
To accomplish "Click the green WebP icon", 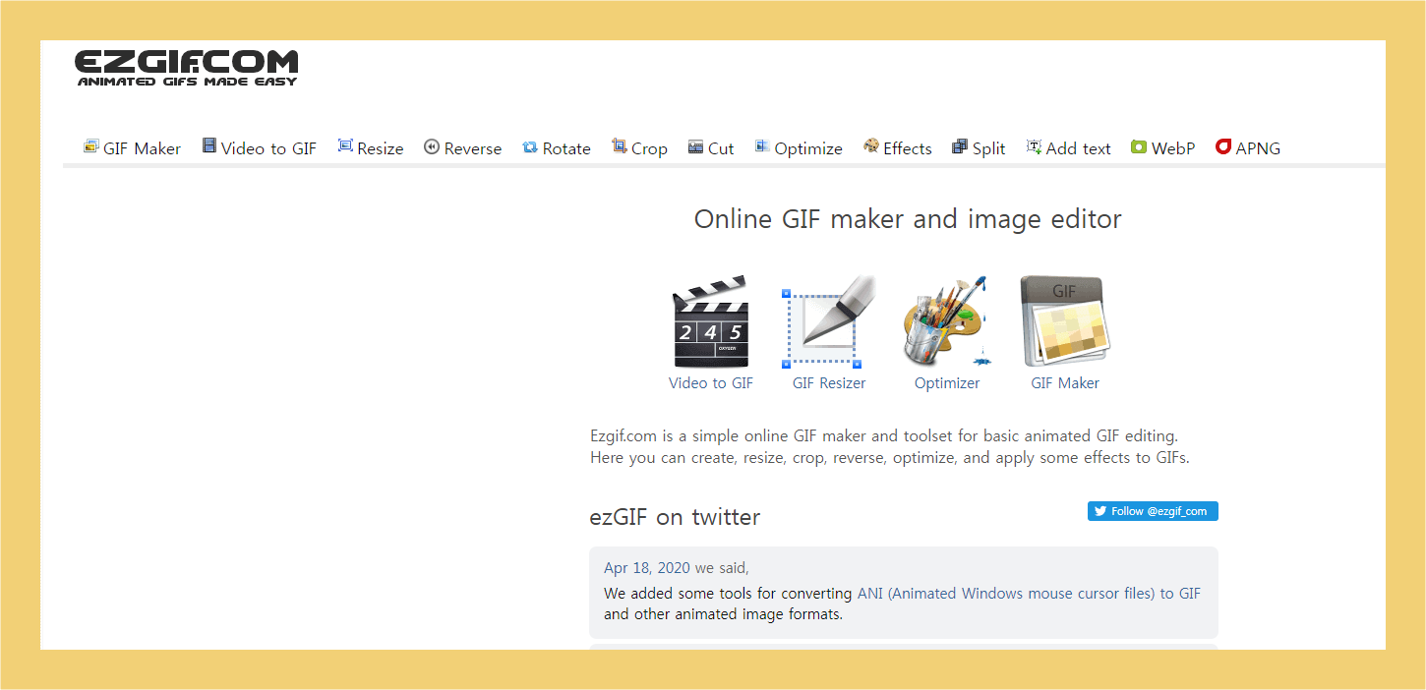I will (x=1139, y=146).
